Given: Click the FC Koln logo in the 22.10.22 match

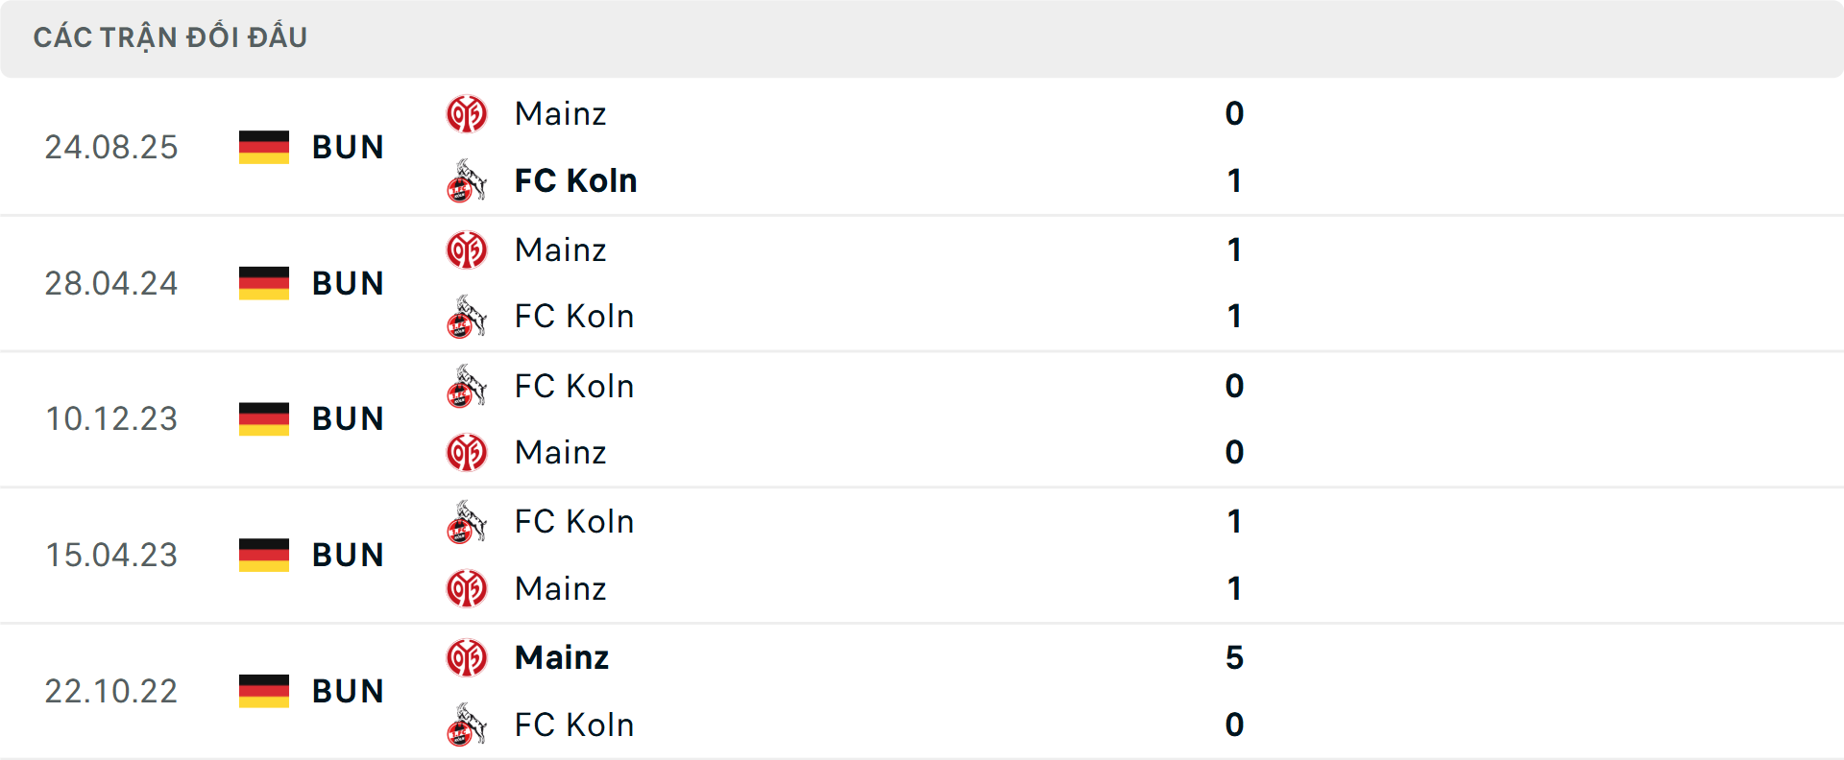Looking at the screenshot, I should click(467, 724).
